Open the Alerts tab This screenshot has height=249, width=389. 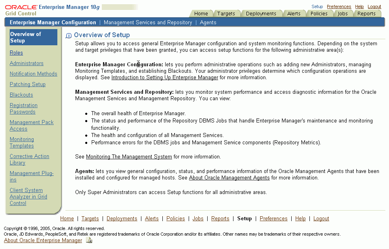point(294,13)
